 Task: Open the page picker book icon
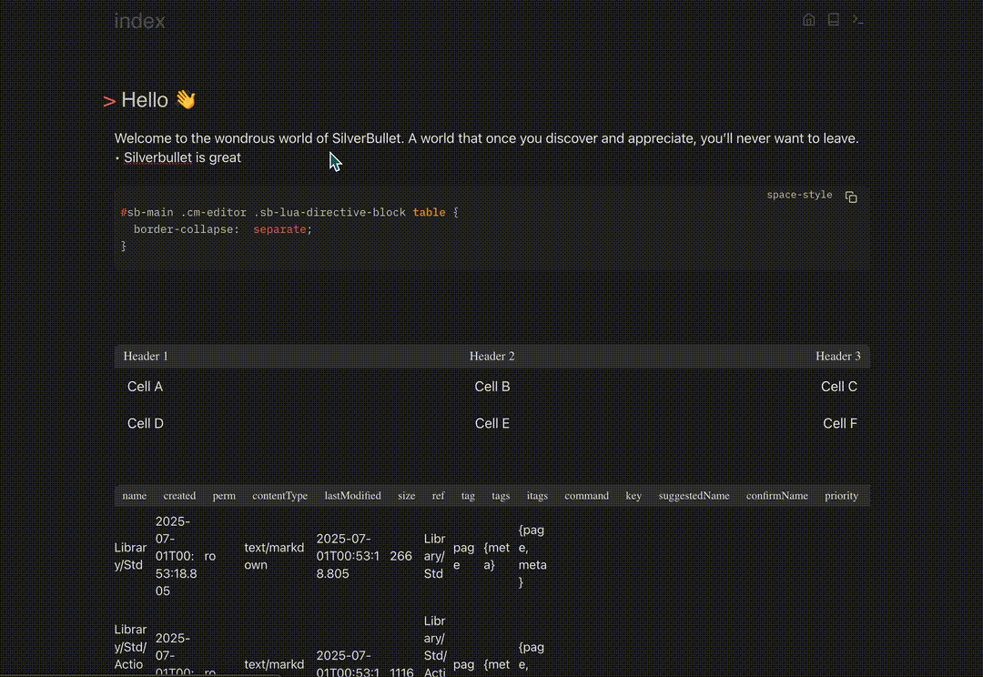833,20
